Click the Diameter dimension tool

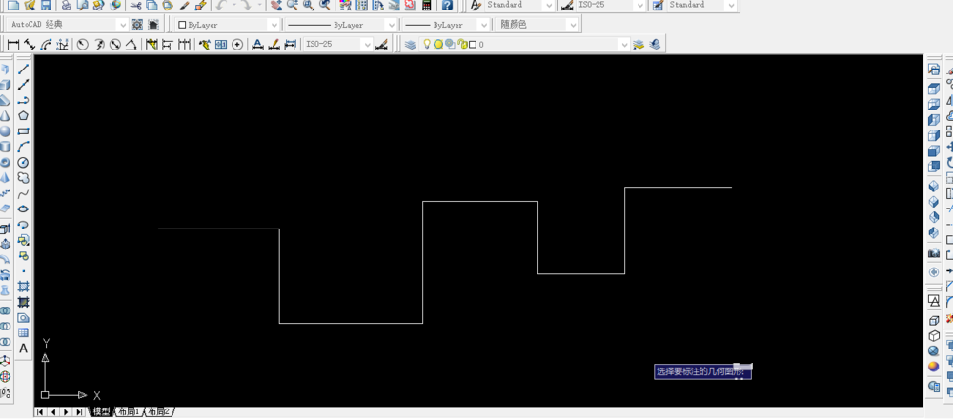[115, 45]
